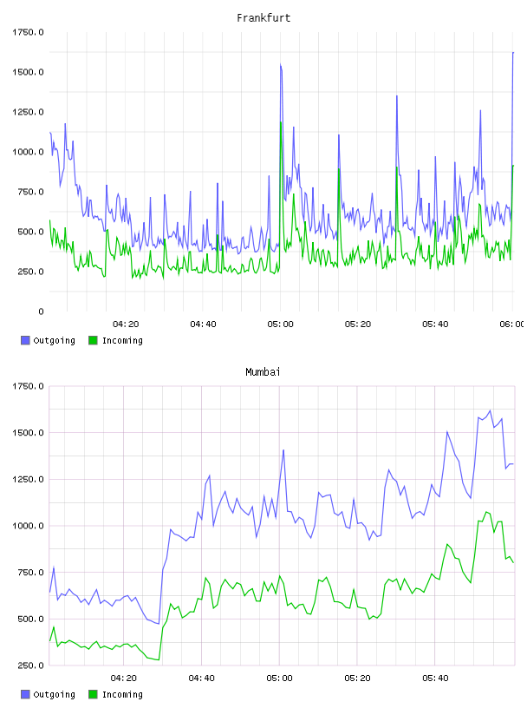The width and height of the screenshot is (527, 708).
Task: Click the 1750.0 axis value on Mumbai chart
Action: (28, 386)
